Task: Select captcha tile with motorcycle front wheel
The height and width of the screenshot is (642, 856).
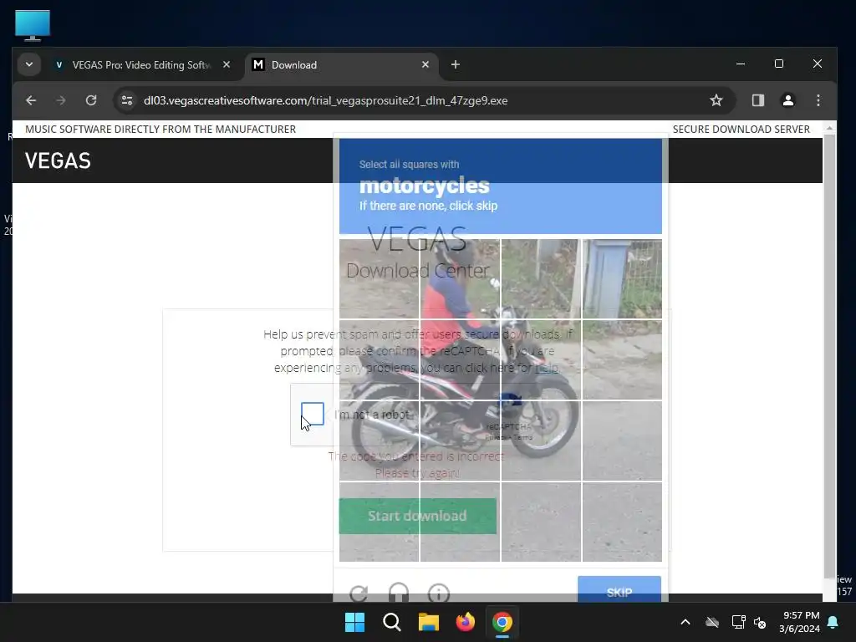Action: pos(541,441)
